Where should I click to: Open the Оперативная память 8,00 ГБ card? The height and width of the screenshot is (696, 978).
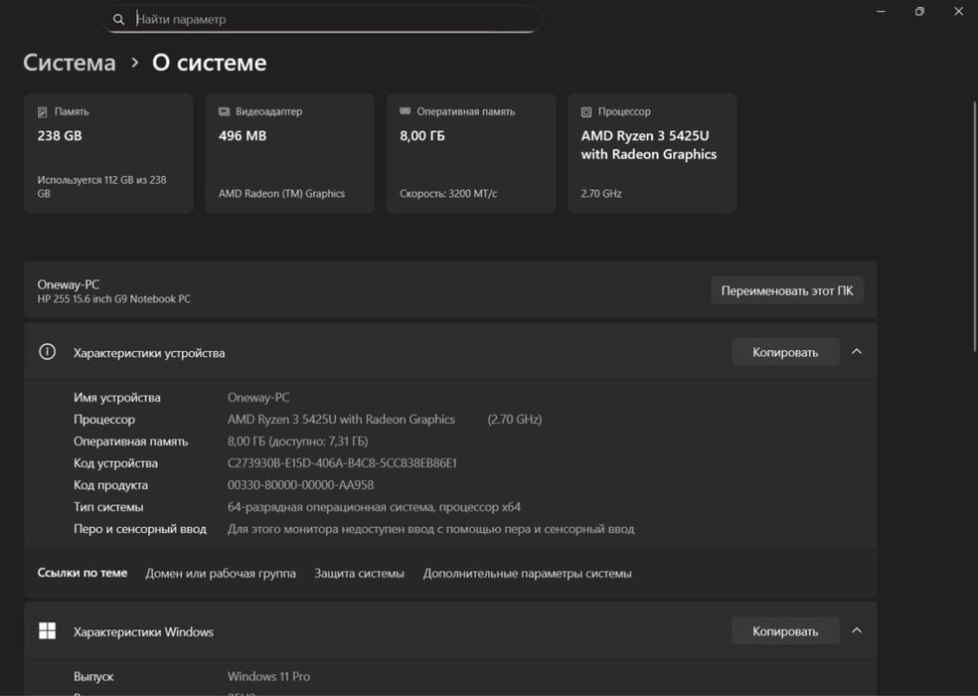(471, 153)
